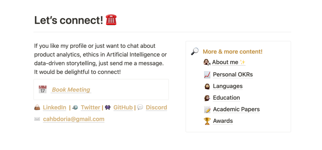The height and width of the screenshot is (150, 322).
Task: Click the chart icon beside Personal OKRs
Action: (207, 75)
